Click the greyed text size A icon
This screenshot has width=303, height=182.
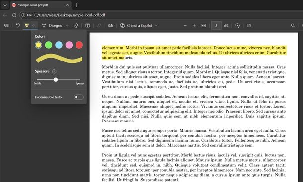[x=99, y=25]
